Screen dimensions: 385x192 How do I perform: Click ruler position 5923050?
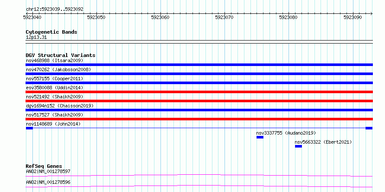pyautogui.click(x=96, y=17)
